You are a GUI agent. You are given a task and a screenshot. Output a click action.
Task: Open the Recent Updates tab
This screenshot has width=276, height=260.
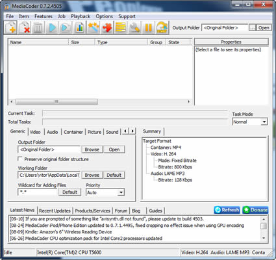(55, 211)
